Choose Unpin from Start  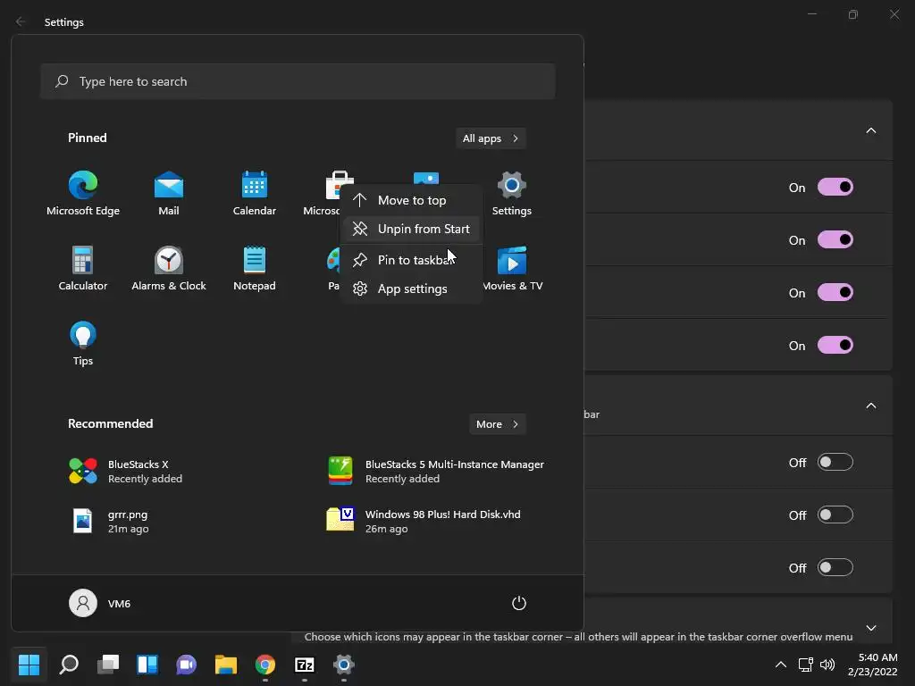coord(411,229)
